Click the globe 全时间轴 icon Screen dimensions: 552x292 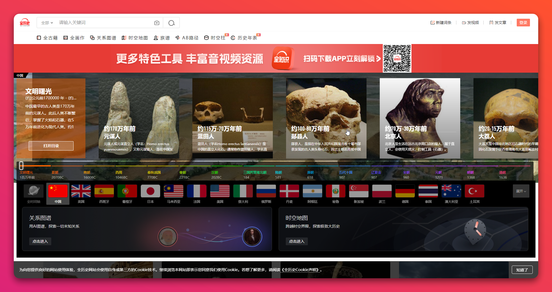pyautogui.click(x=34, y=191)
